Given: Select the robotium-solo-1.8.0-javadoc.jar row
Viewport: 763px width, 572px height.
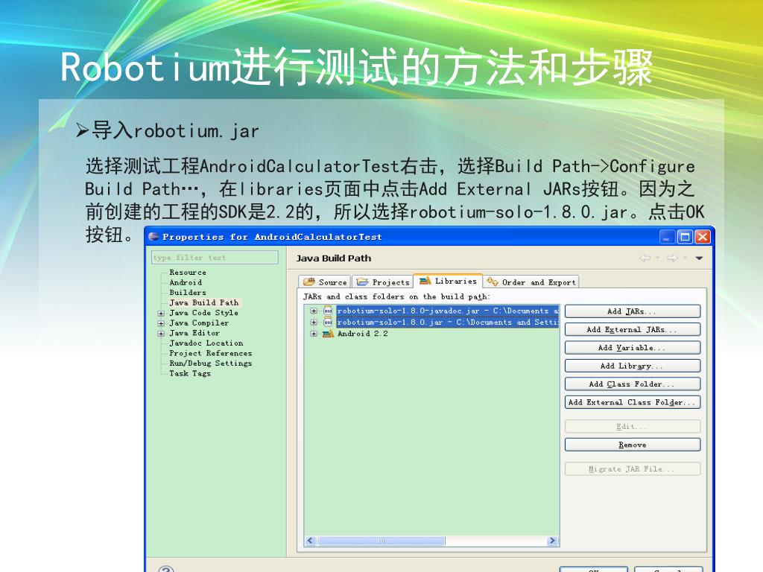Looking at the screenshot, I should tap(447, 311).
